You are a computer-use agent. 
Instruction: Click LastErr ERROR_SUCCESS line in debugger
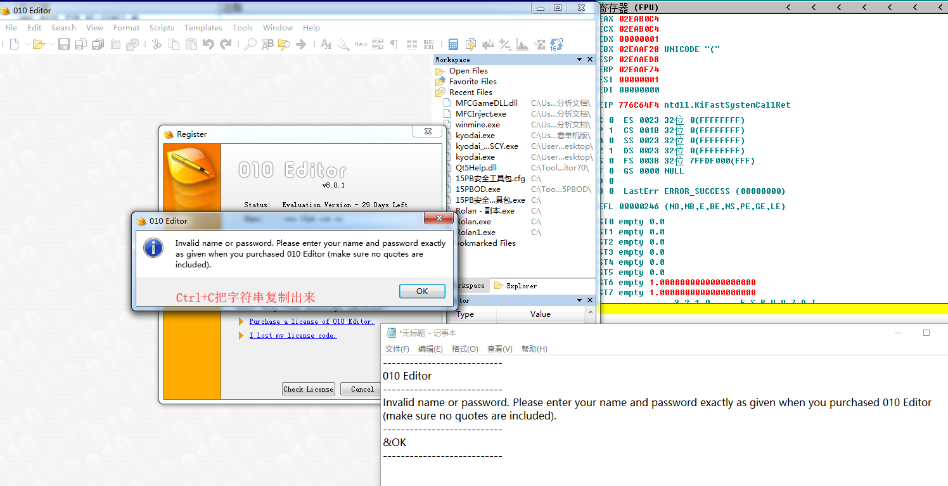705,191
